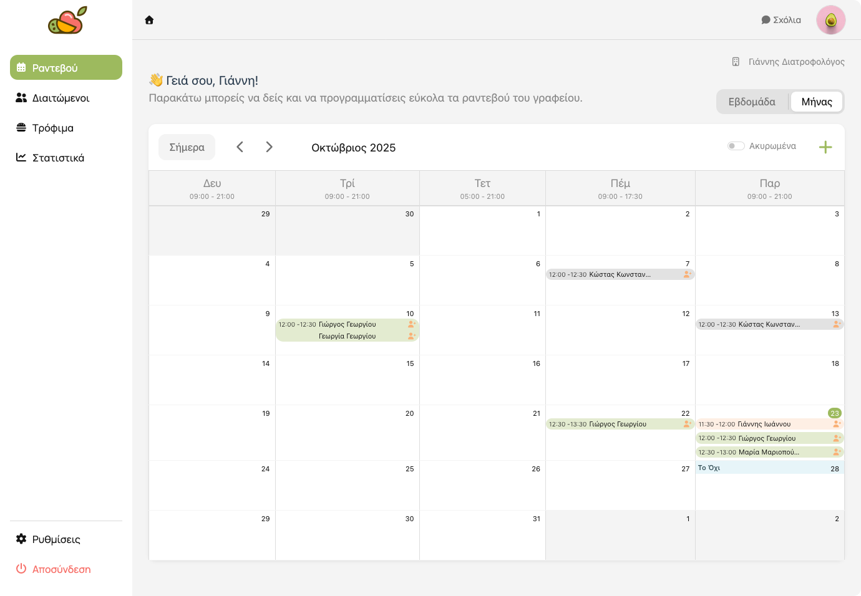Image resolution: width=861 pixels, height=596 pixels.
Task: Go to next month with right chevron
Action: 269,147
